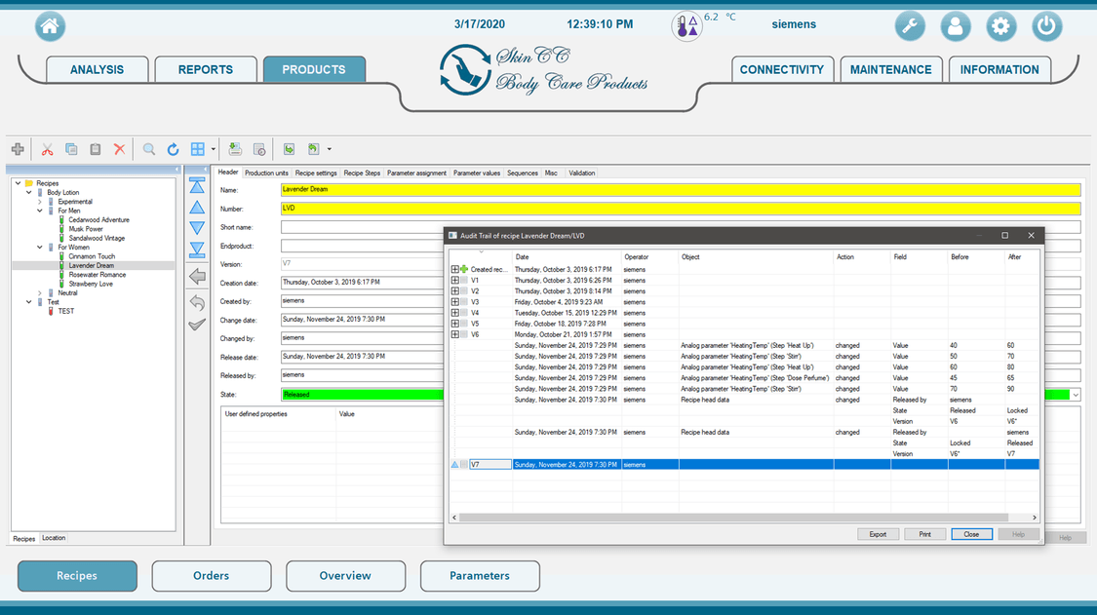Open the grid view dropdown arrow
Screen dimensions: 1097x615
point(214,149)
